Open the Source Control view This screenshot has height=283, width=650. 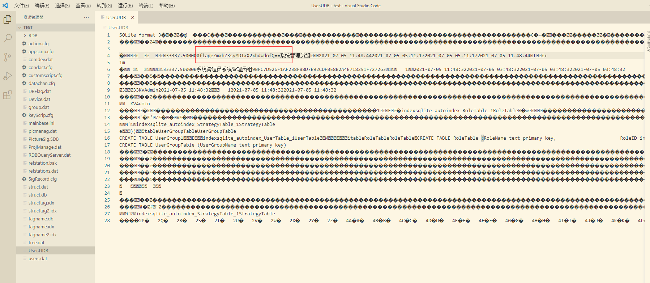point(8,57)
